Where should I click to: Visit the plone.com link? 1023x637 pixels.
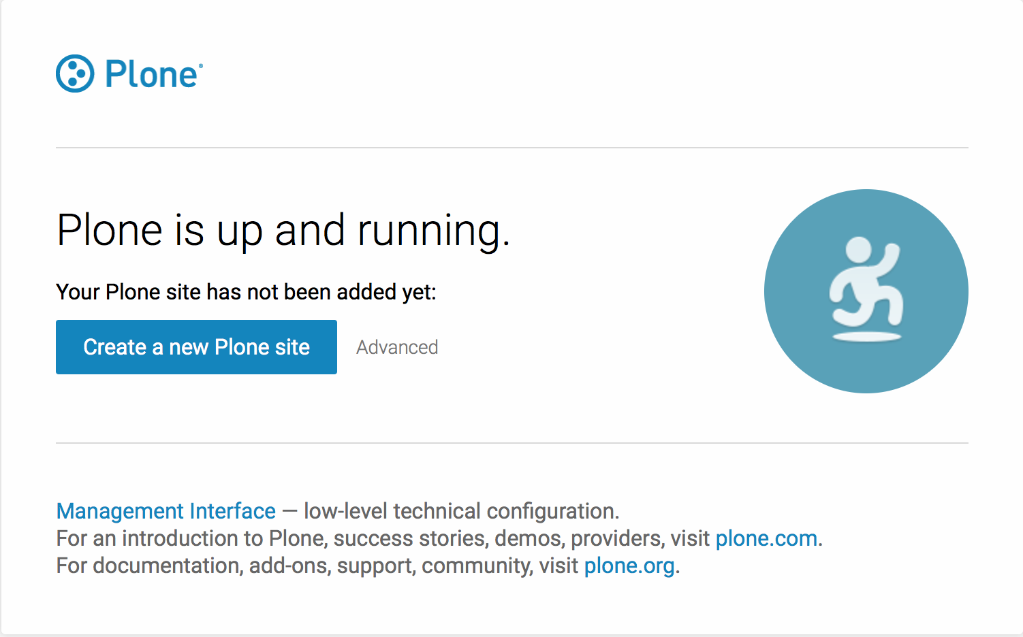click(766, 538)
